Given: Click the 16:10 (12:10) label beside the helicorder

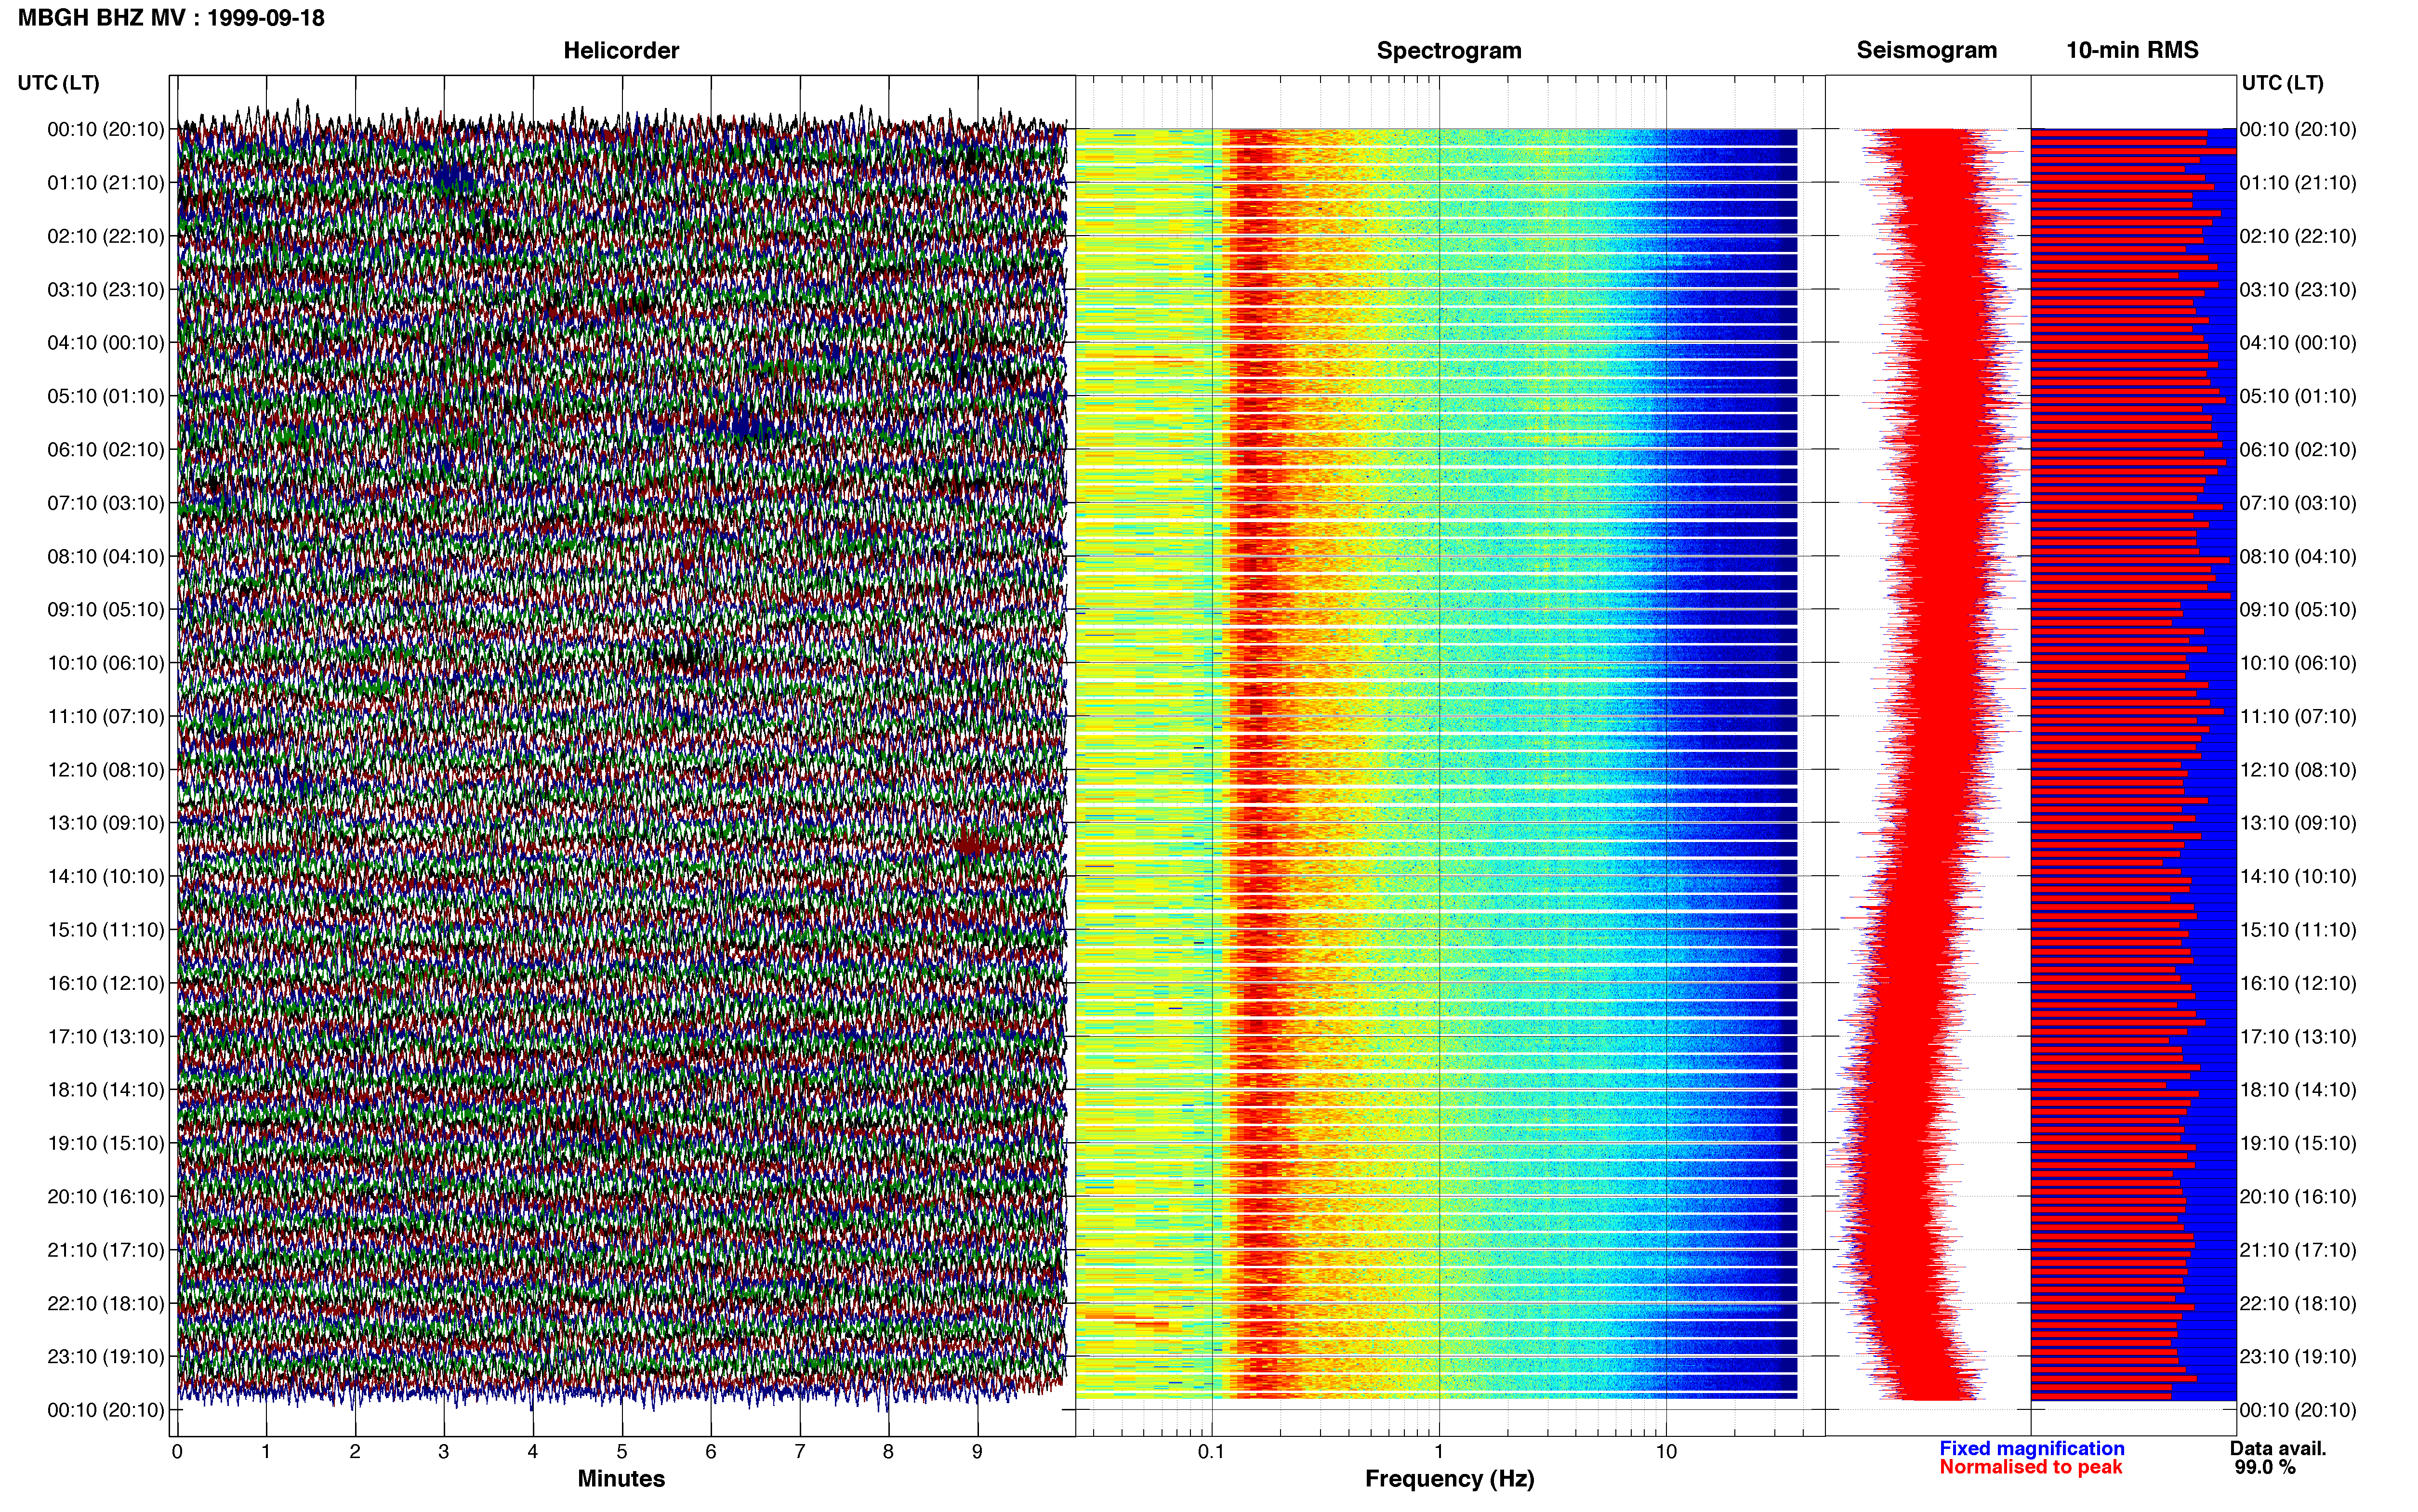Looking at the screenshot, I should (106, 983).
